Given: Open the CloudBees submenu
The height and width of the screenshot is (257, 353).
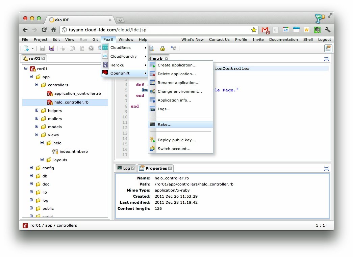Looking at the screenshot, I should (124, 48).
